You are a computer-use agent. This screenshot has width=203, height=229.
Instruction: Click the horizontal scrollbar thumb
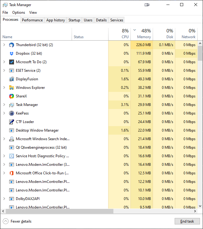coord(59,211)
